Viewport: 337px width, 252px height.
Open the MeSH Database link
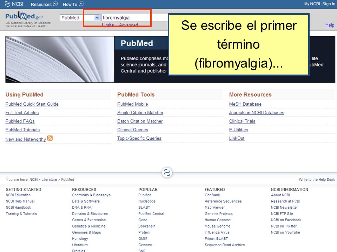pos(245,104)
